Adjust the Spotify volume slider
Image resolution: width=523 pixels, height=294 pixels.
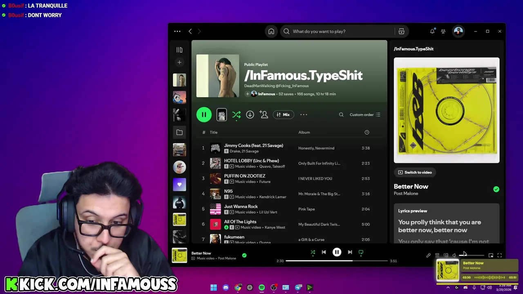[472, 256]
